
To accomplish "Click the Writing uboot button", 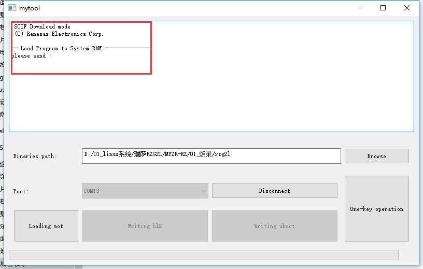I will pos(274,226).
